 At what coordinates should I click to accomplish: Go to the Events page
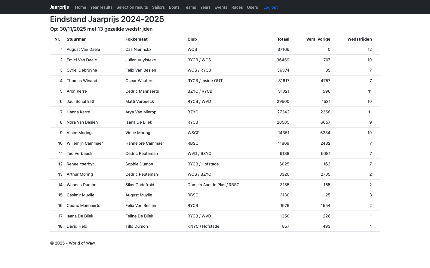[x=221, y=7]
